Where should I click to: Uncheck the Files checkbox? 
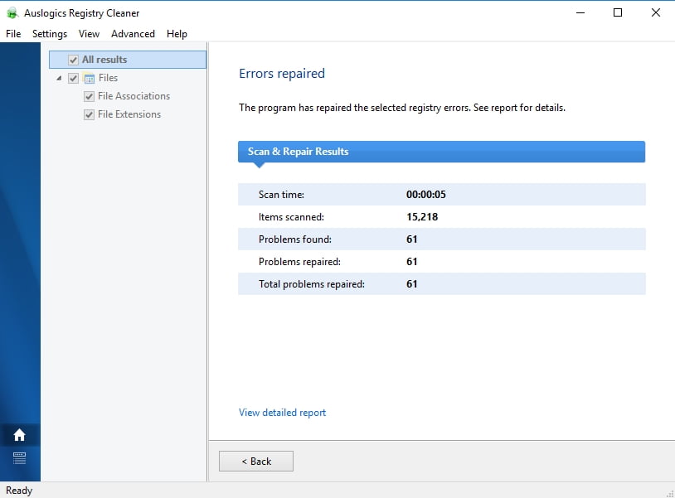75,77
